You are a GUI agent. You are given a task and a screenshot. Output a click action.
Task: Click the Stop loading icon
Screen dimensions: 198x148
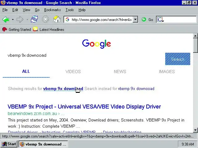click(x=45, y=19)
